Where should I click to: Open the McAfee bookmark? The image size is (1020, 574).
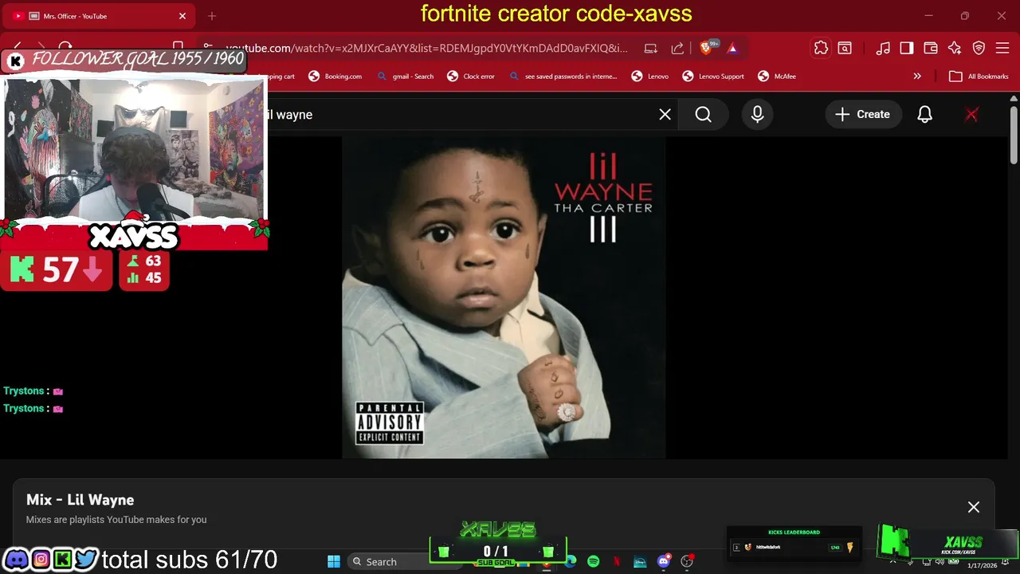coord(777,77)
